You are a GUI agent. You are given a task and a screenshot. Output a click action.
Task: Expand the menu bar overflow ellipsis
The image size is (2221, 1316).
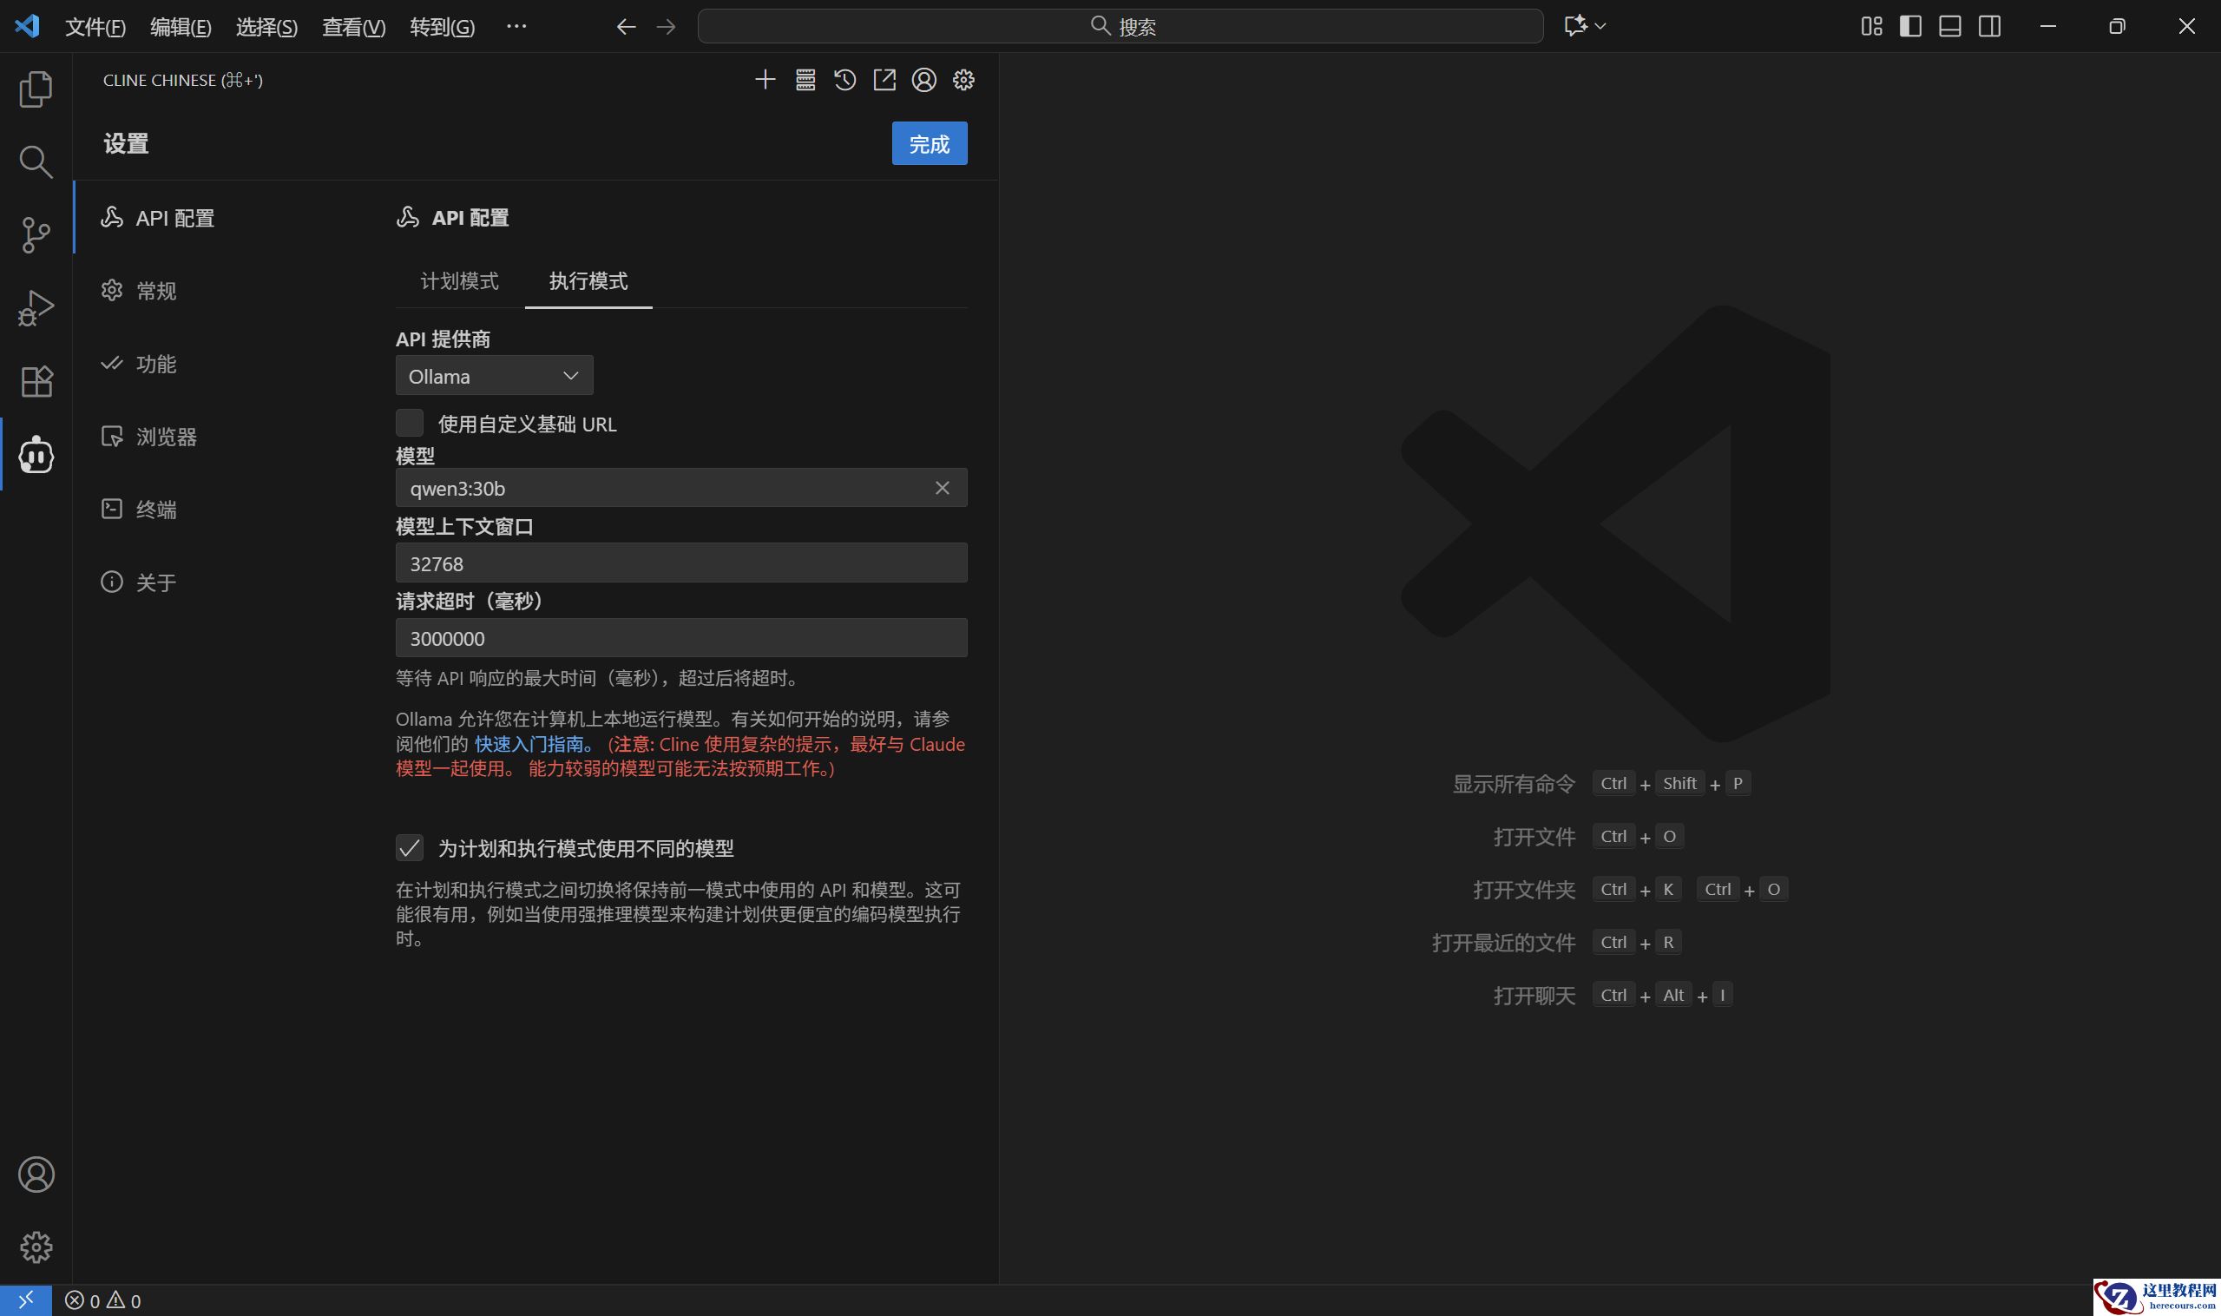[x=516, y=27]
